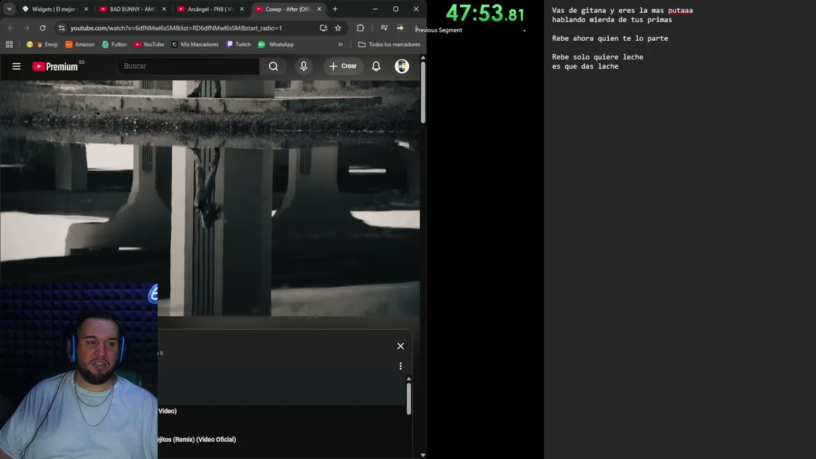The height and width of the screenshot is (459, 816).
Task: Close the Widgets tab
Action: (86, 9)
